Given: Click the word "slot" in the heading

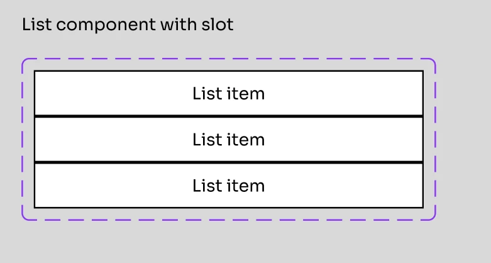Looking at the screenshot, I should (x=218, y=25).
